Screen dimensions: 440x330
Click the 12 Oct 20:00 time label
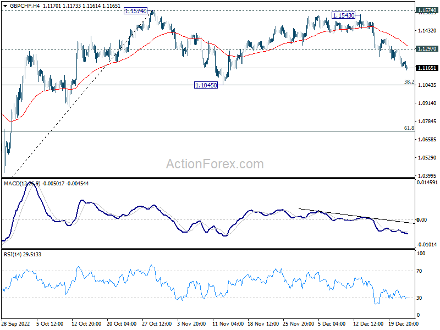[86, 324]
